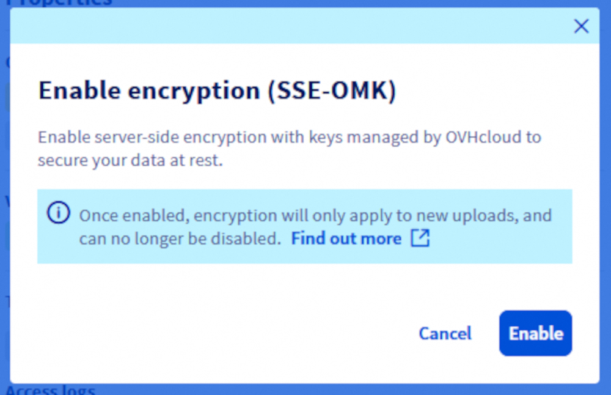Click the Enable encryption (SSE-OMK) dialog title
Image resolution: width=611 pixels, height=395 pixels.
218,90
